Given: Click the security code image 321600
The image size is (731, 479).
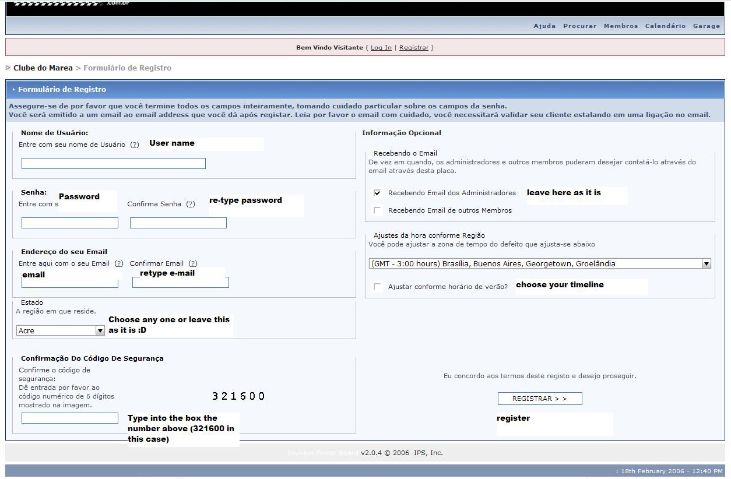Looking at the screenshot, I should (x=238, y=396).
